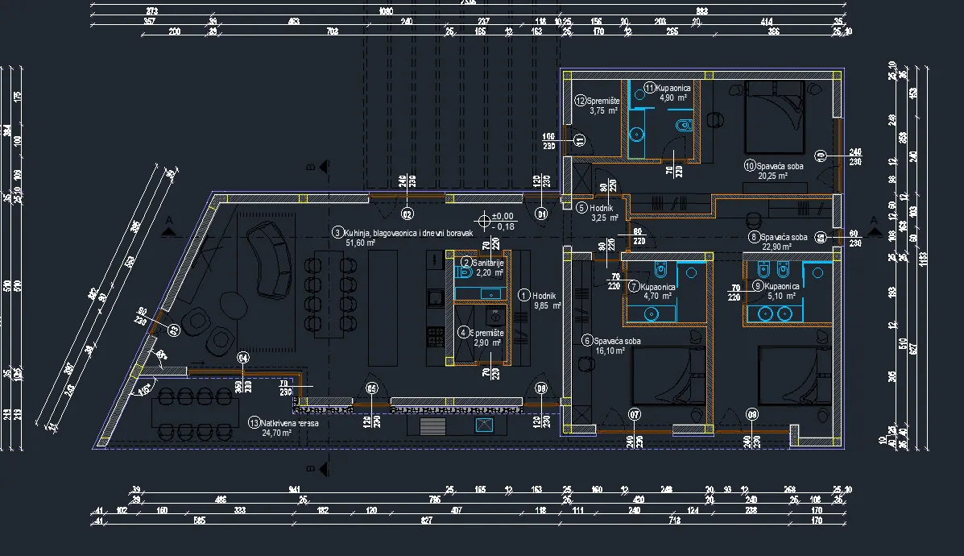Click door tag circle 05
Viewport: 964px width, 556px height.
point(372,388)
